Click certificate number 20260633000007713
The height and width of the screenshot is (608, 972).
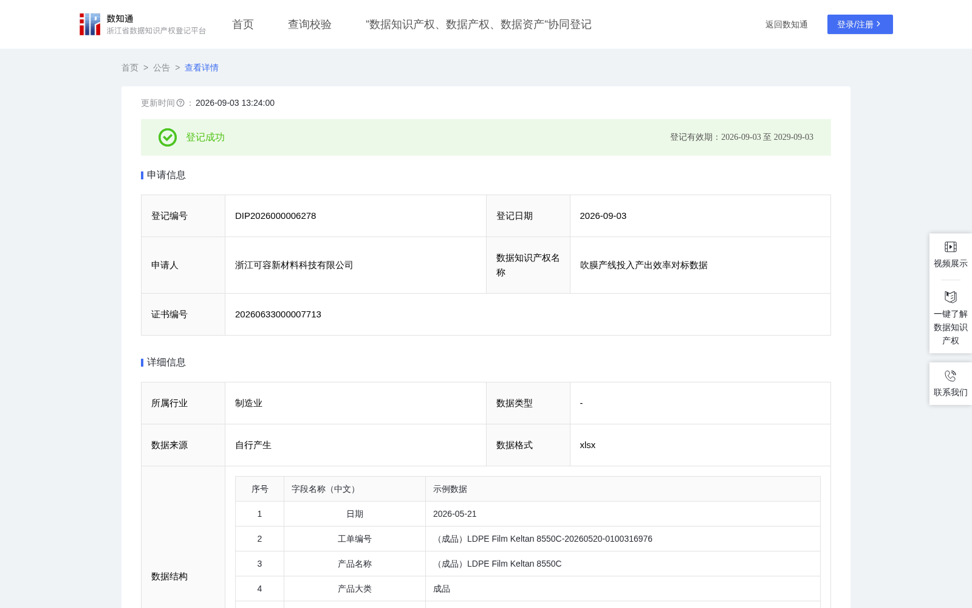[278, 314]
